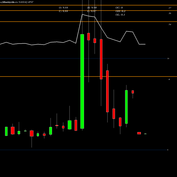
Task: Select the tallest green candlestick
Action: coord(82,81)
